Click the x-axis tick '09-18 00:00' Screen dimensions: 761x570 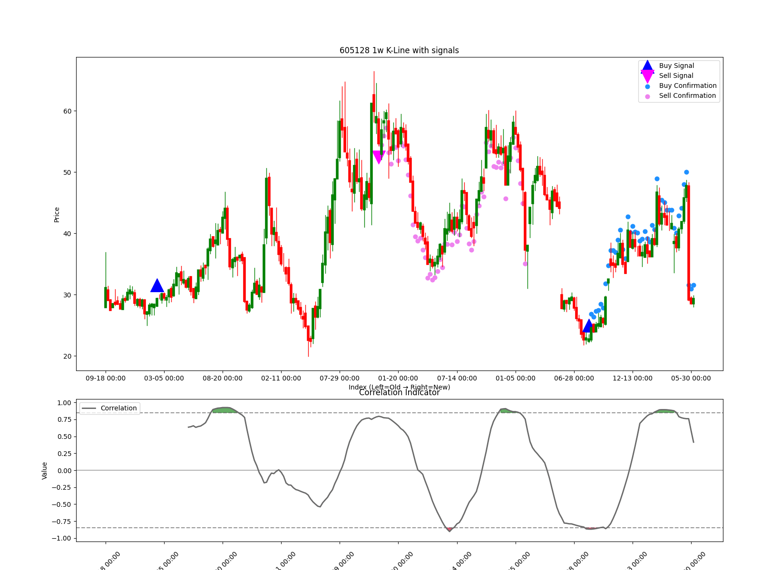click(x=106, y=378)
